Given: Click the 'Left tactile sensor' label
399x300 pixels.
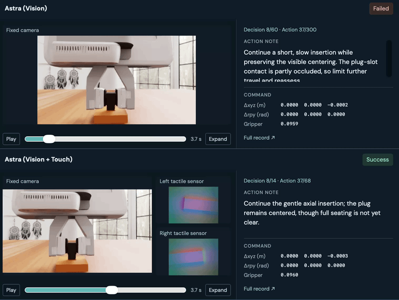Looking at the screenshot, I should tap(182, 181).
